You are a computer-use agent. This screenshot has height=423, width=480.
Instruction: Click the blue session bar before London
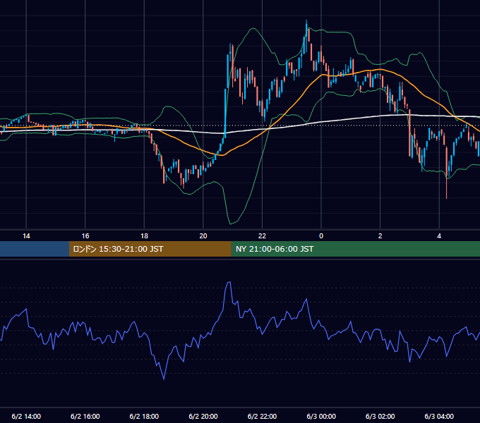click(x=35, y=249)
